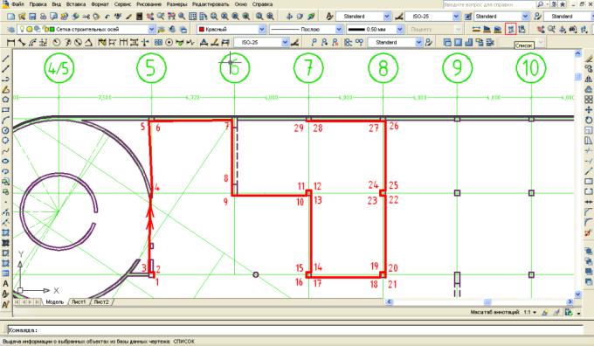
Task: Save the drawing with floppy disk icon
Action: click(32, 17)
